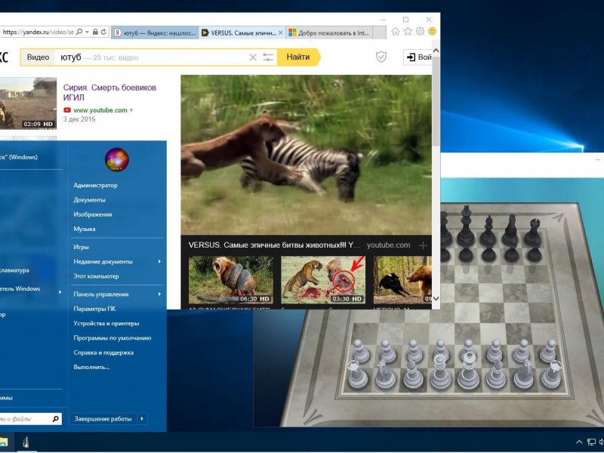The height and width of the screenshot is (453, 604).
Task: Click the zebra video player frame
Action: click(x=307, y=155)
